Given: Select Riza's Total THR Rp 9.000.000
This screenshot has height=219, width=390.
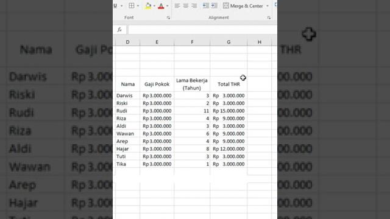Looking at the screenshot, I should [229, 119].
